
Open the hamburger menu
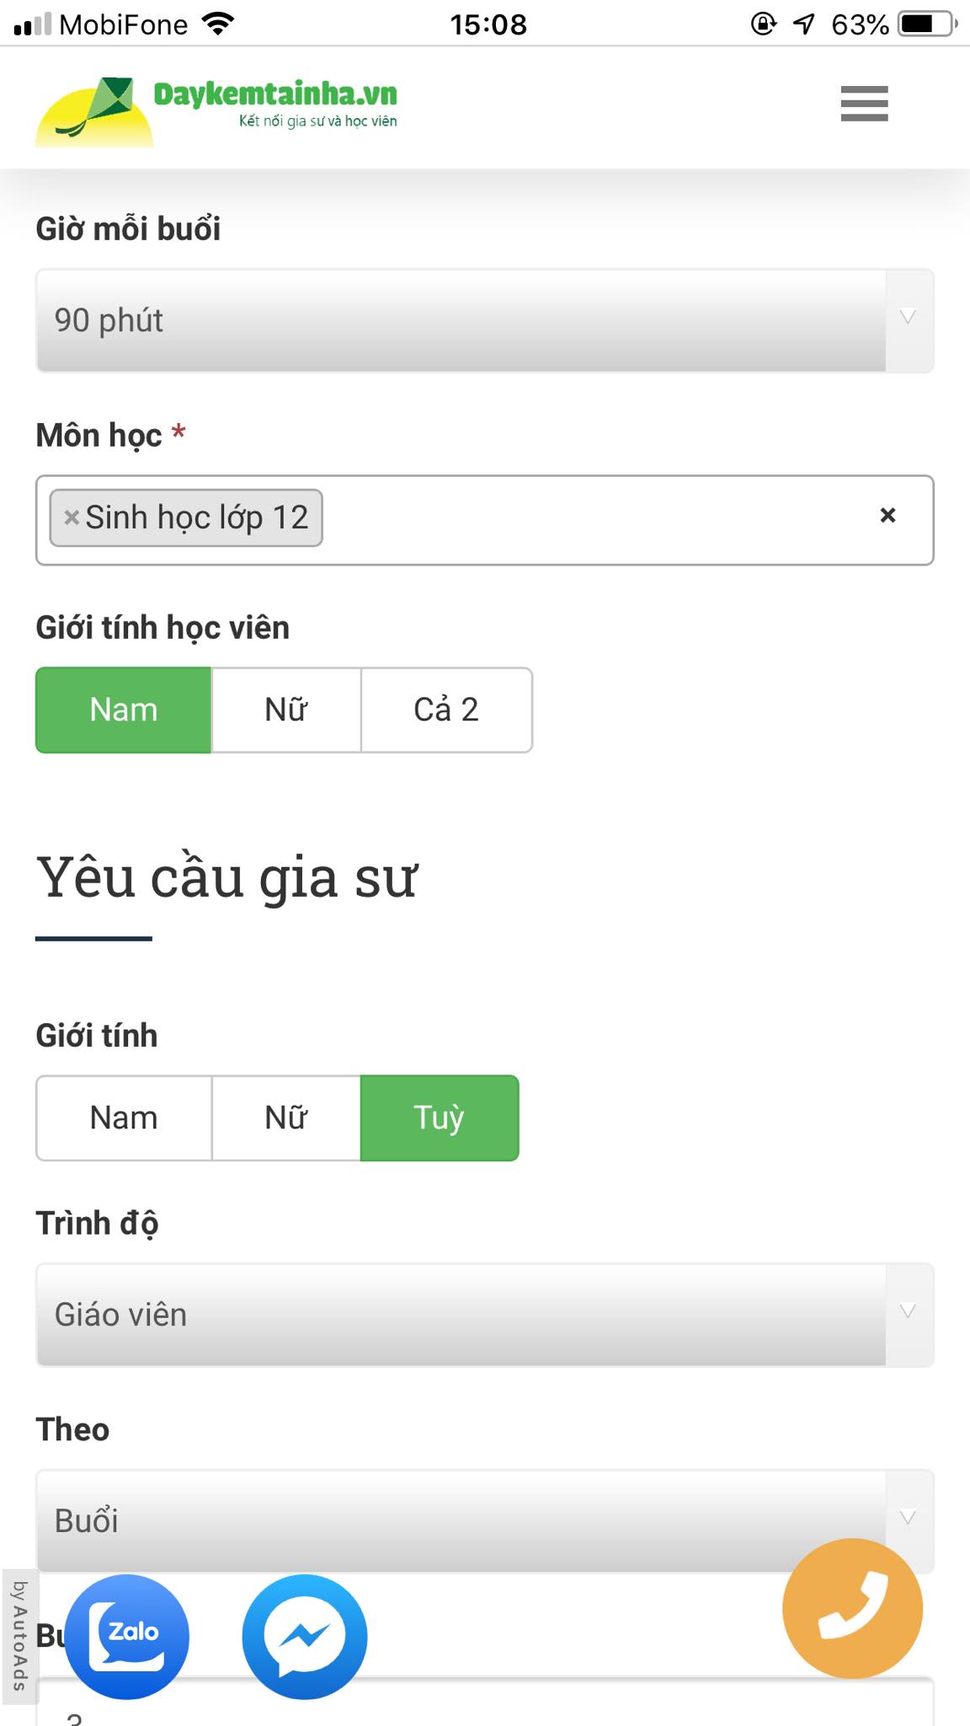pos(864,104)
